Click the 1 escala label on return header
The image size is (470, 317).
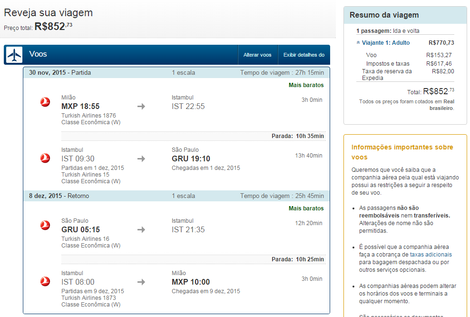point(184,196)
